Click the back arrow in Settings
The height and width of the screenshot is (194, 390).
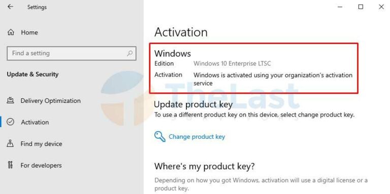[10, 7]
